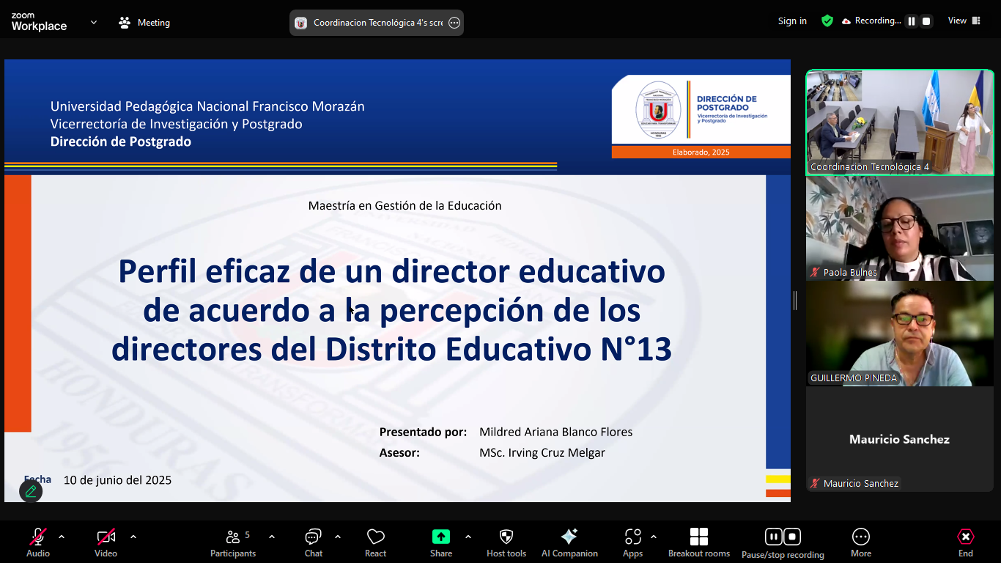This screenshot has width=1001, height=563.
Task: Open the Apps panel
Action: click(x=633, y=542)
